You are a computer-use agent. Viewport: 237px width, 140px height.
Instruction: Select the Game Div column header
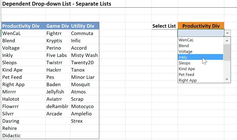57,26
